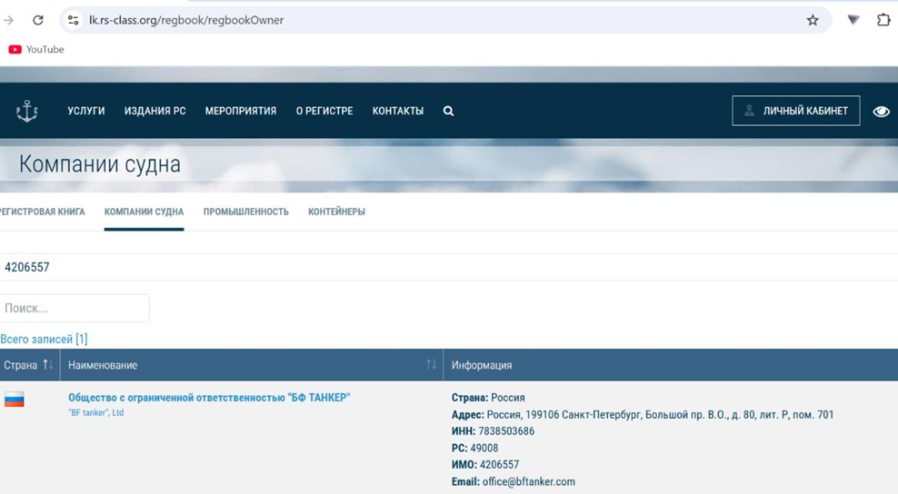898x494 pixels.
Task: Open the site search magnifier icon
Action: (448, 111)
